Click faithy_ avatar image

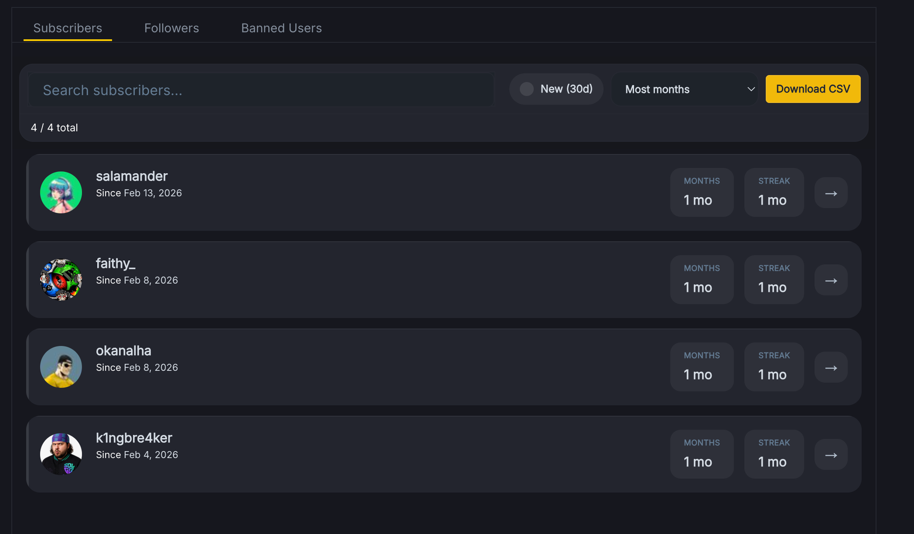coord(61,280)
